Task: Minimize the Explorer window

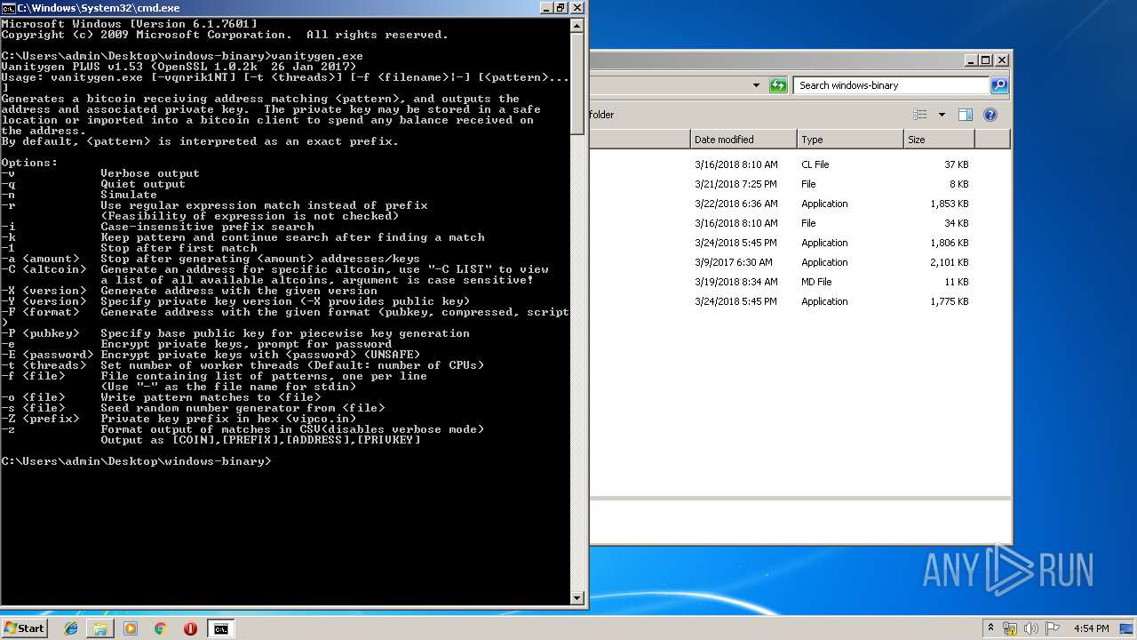Action: coord(970,60)
